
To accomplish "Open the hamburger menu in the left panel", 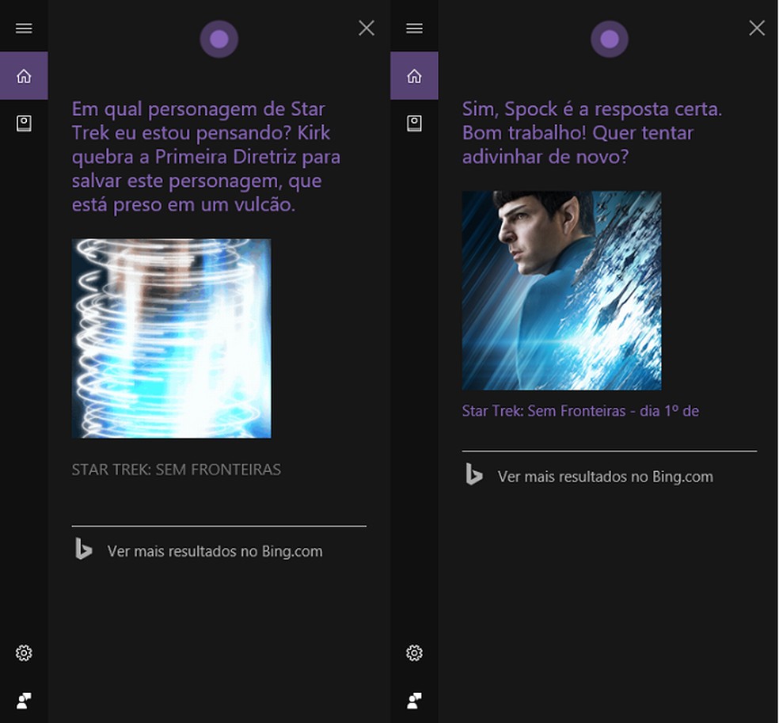I will [24, 28].
